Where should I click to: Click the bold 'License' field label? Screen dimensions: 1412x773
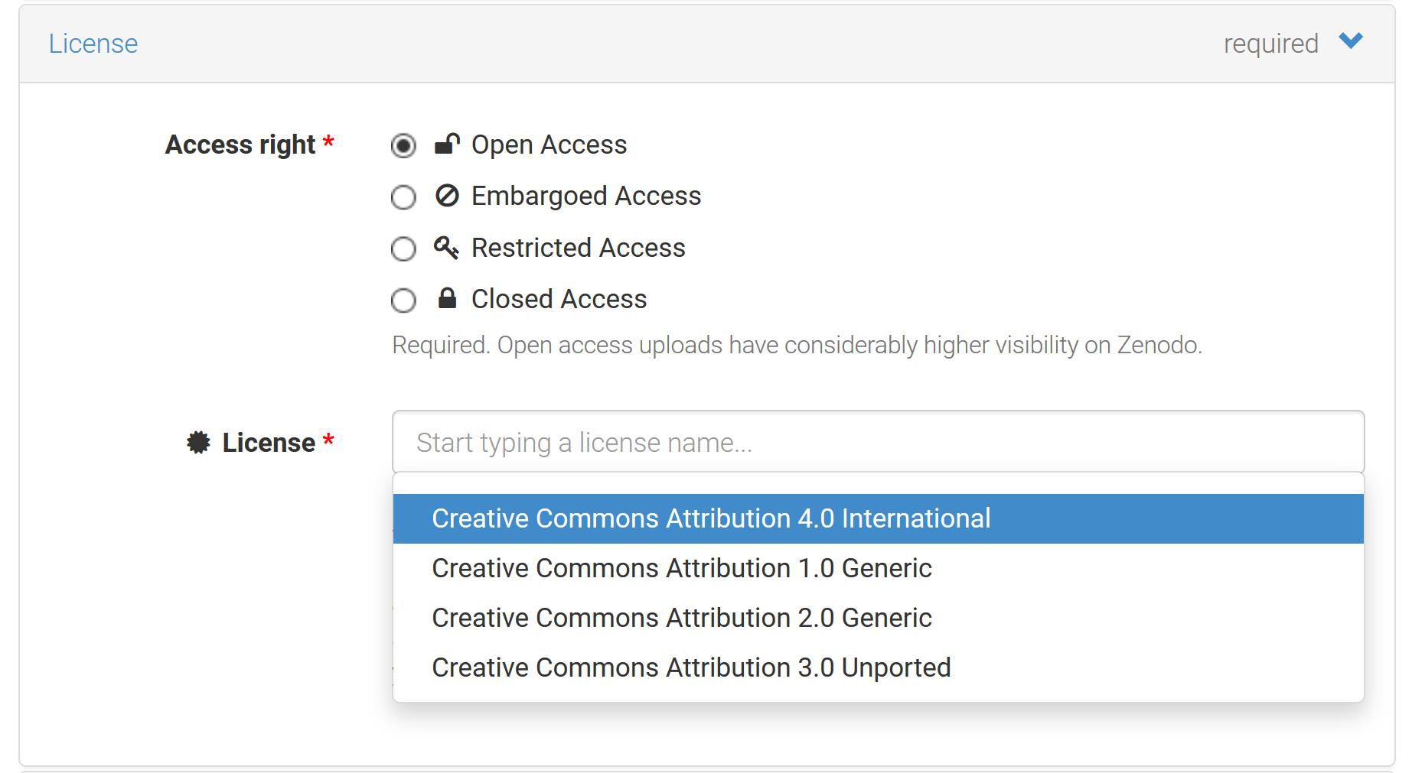tap(269, 443)
